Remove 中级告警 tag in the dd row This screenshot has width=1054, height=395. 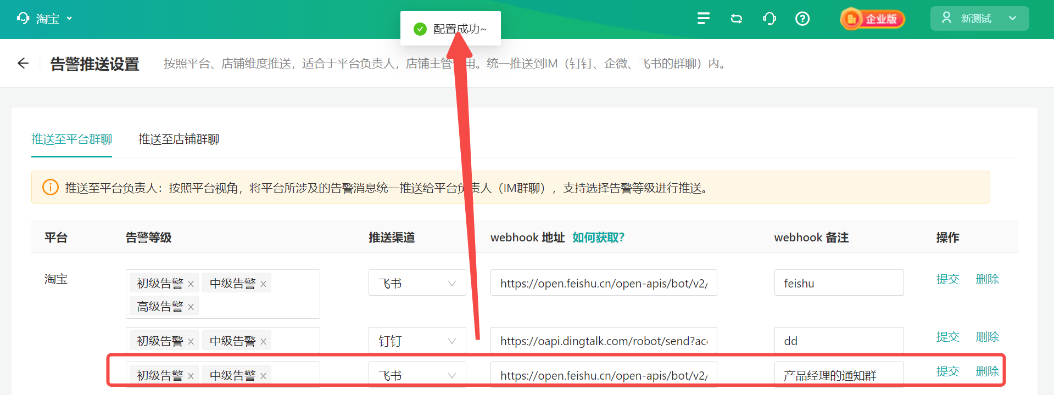tap(263, 341)
